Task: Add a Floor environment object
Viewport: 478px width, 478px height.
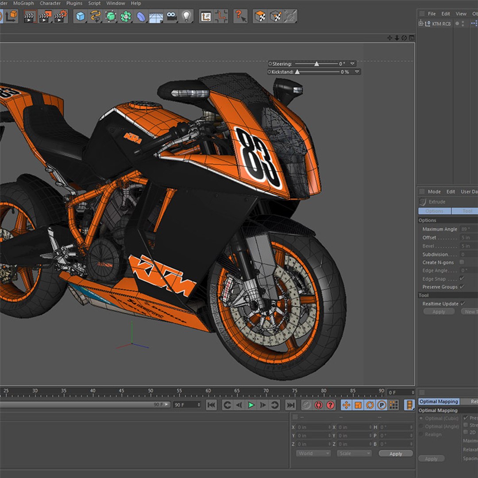Action: pos(156,17)
